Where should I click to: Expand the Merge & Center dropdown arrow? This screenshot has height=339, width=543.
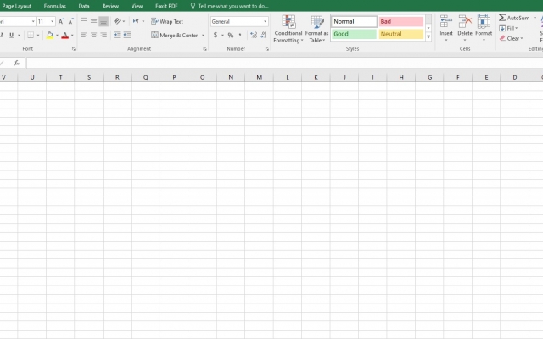click(203, 36)
